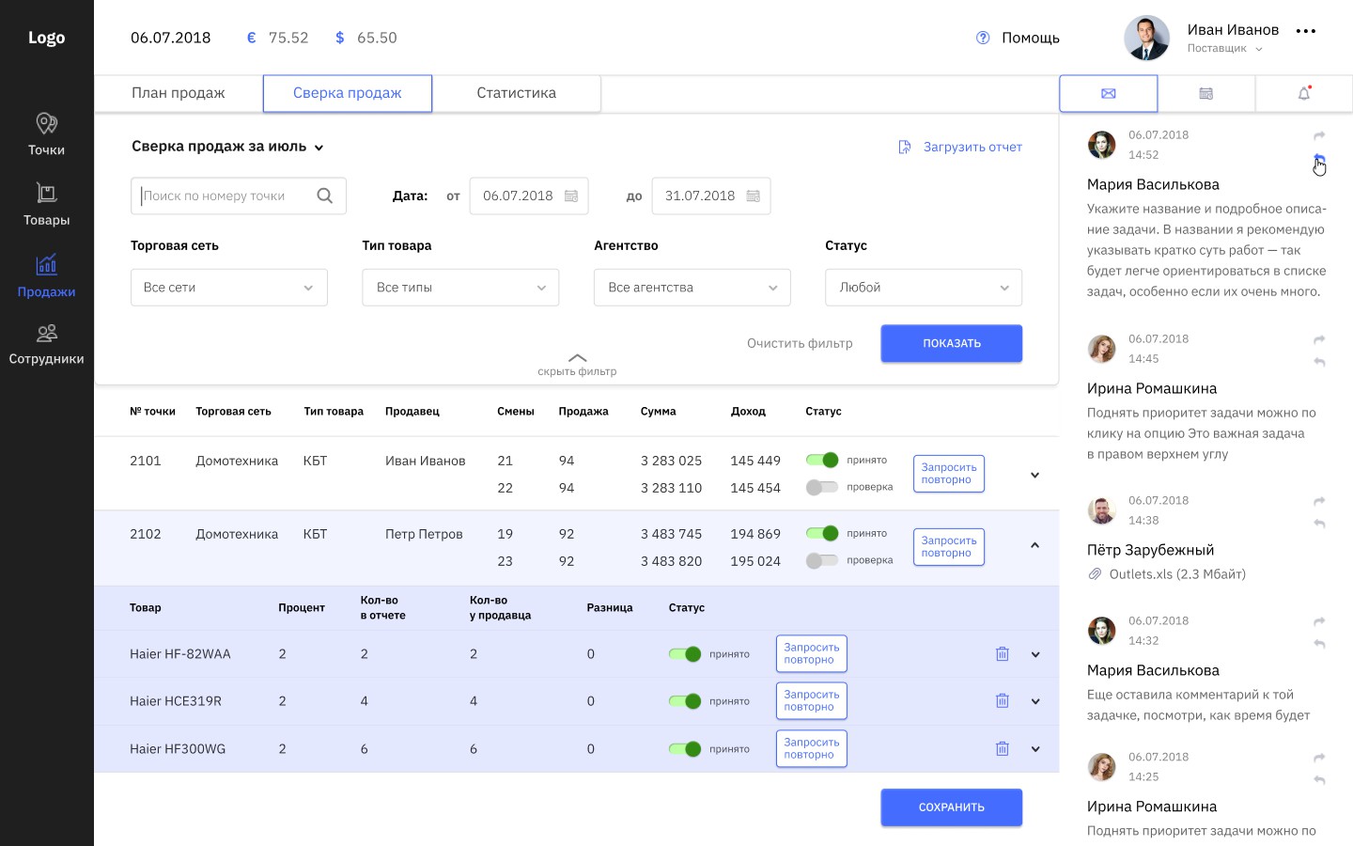Request again for point 2102
Viewport: 1353px width, 846px height.
tap(949, 547)
